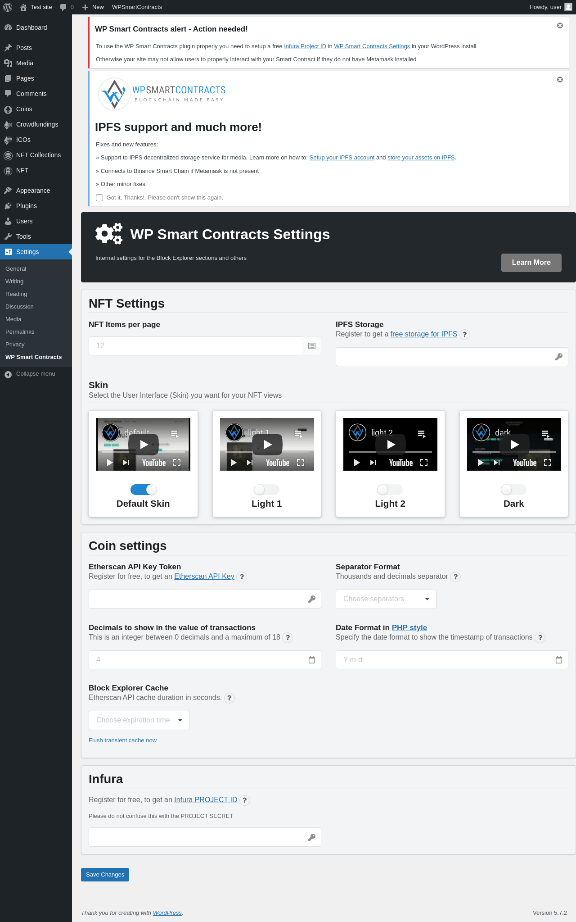Click help icon beside free storage for IPFS

pyautogui.click(x=465, y=335)
